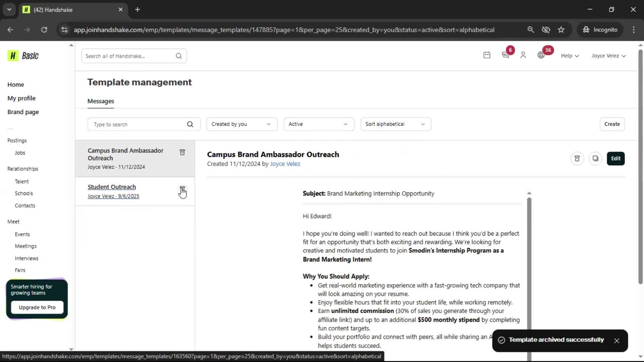The height and width of the screenshot is (362, 644).
Task: Bookmark this page with the star icon
Action: [x=561, y=30]
